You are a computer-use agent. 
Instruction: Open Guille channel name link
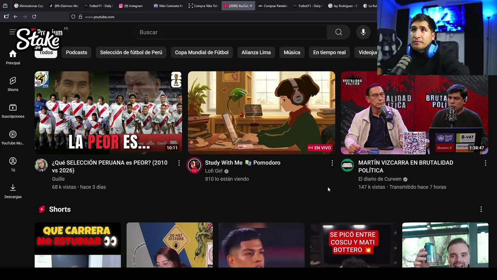coord(58,179)
